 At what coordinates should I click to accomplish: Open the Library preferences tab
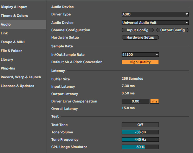click(x=23, y=59)
